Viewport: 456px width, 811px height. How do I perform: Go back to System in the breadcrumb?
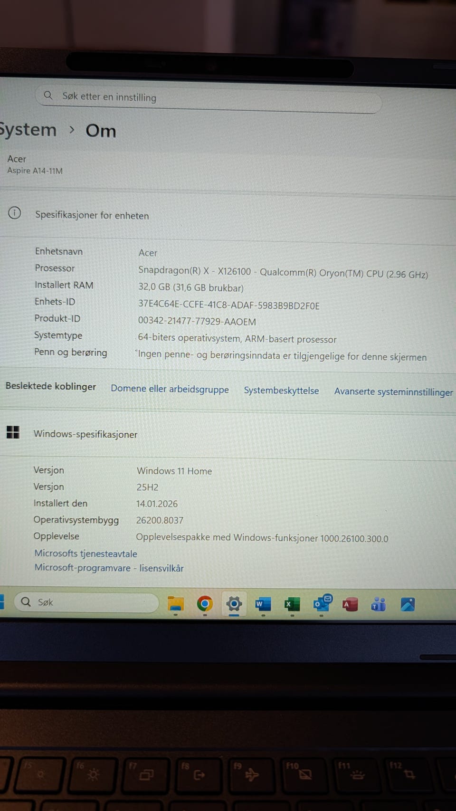tap(28, 130)
